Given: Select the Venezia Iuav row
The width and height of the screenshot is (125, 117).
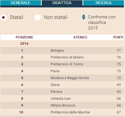Looking at the screenshot, I should pyautogui.click(x=62, y=99).
